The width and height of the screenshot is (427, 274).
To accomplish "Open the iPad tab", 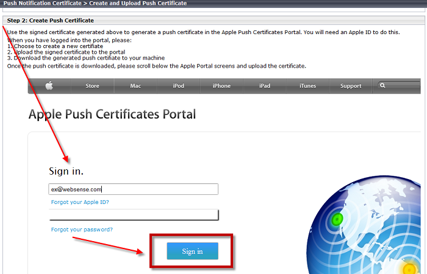I will (264, 86).
